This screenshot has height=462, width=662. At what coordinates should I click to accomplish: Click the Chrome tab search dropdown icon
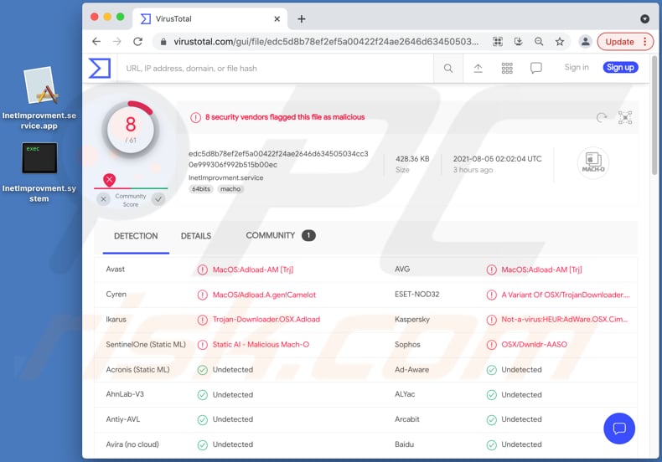point(644,18)
